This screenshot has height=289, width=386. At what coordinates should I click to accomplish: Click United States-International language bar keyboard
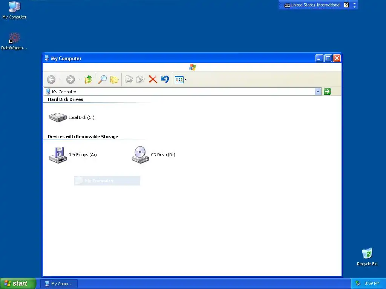(312, 5)
